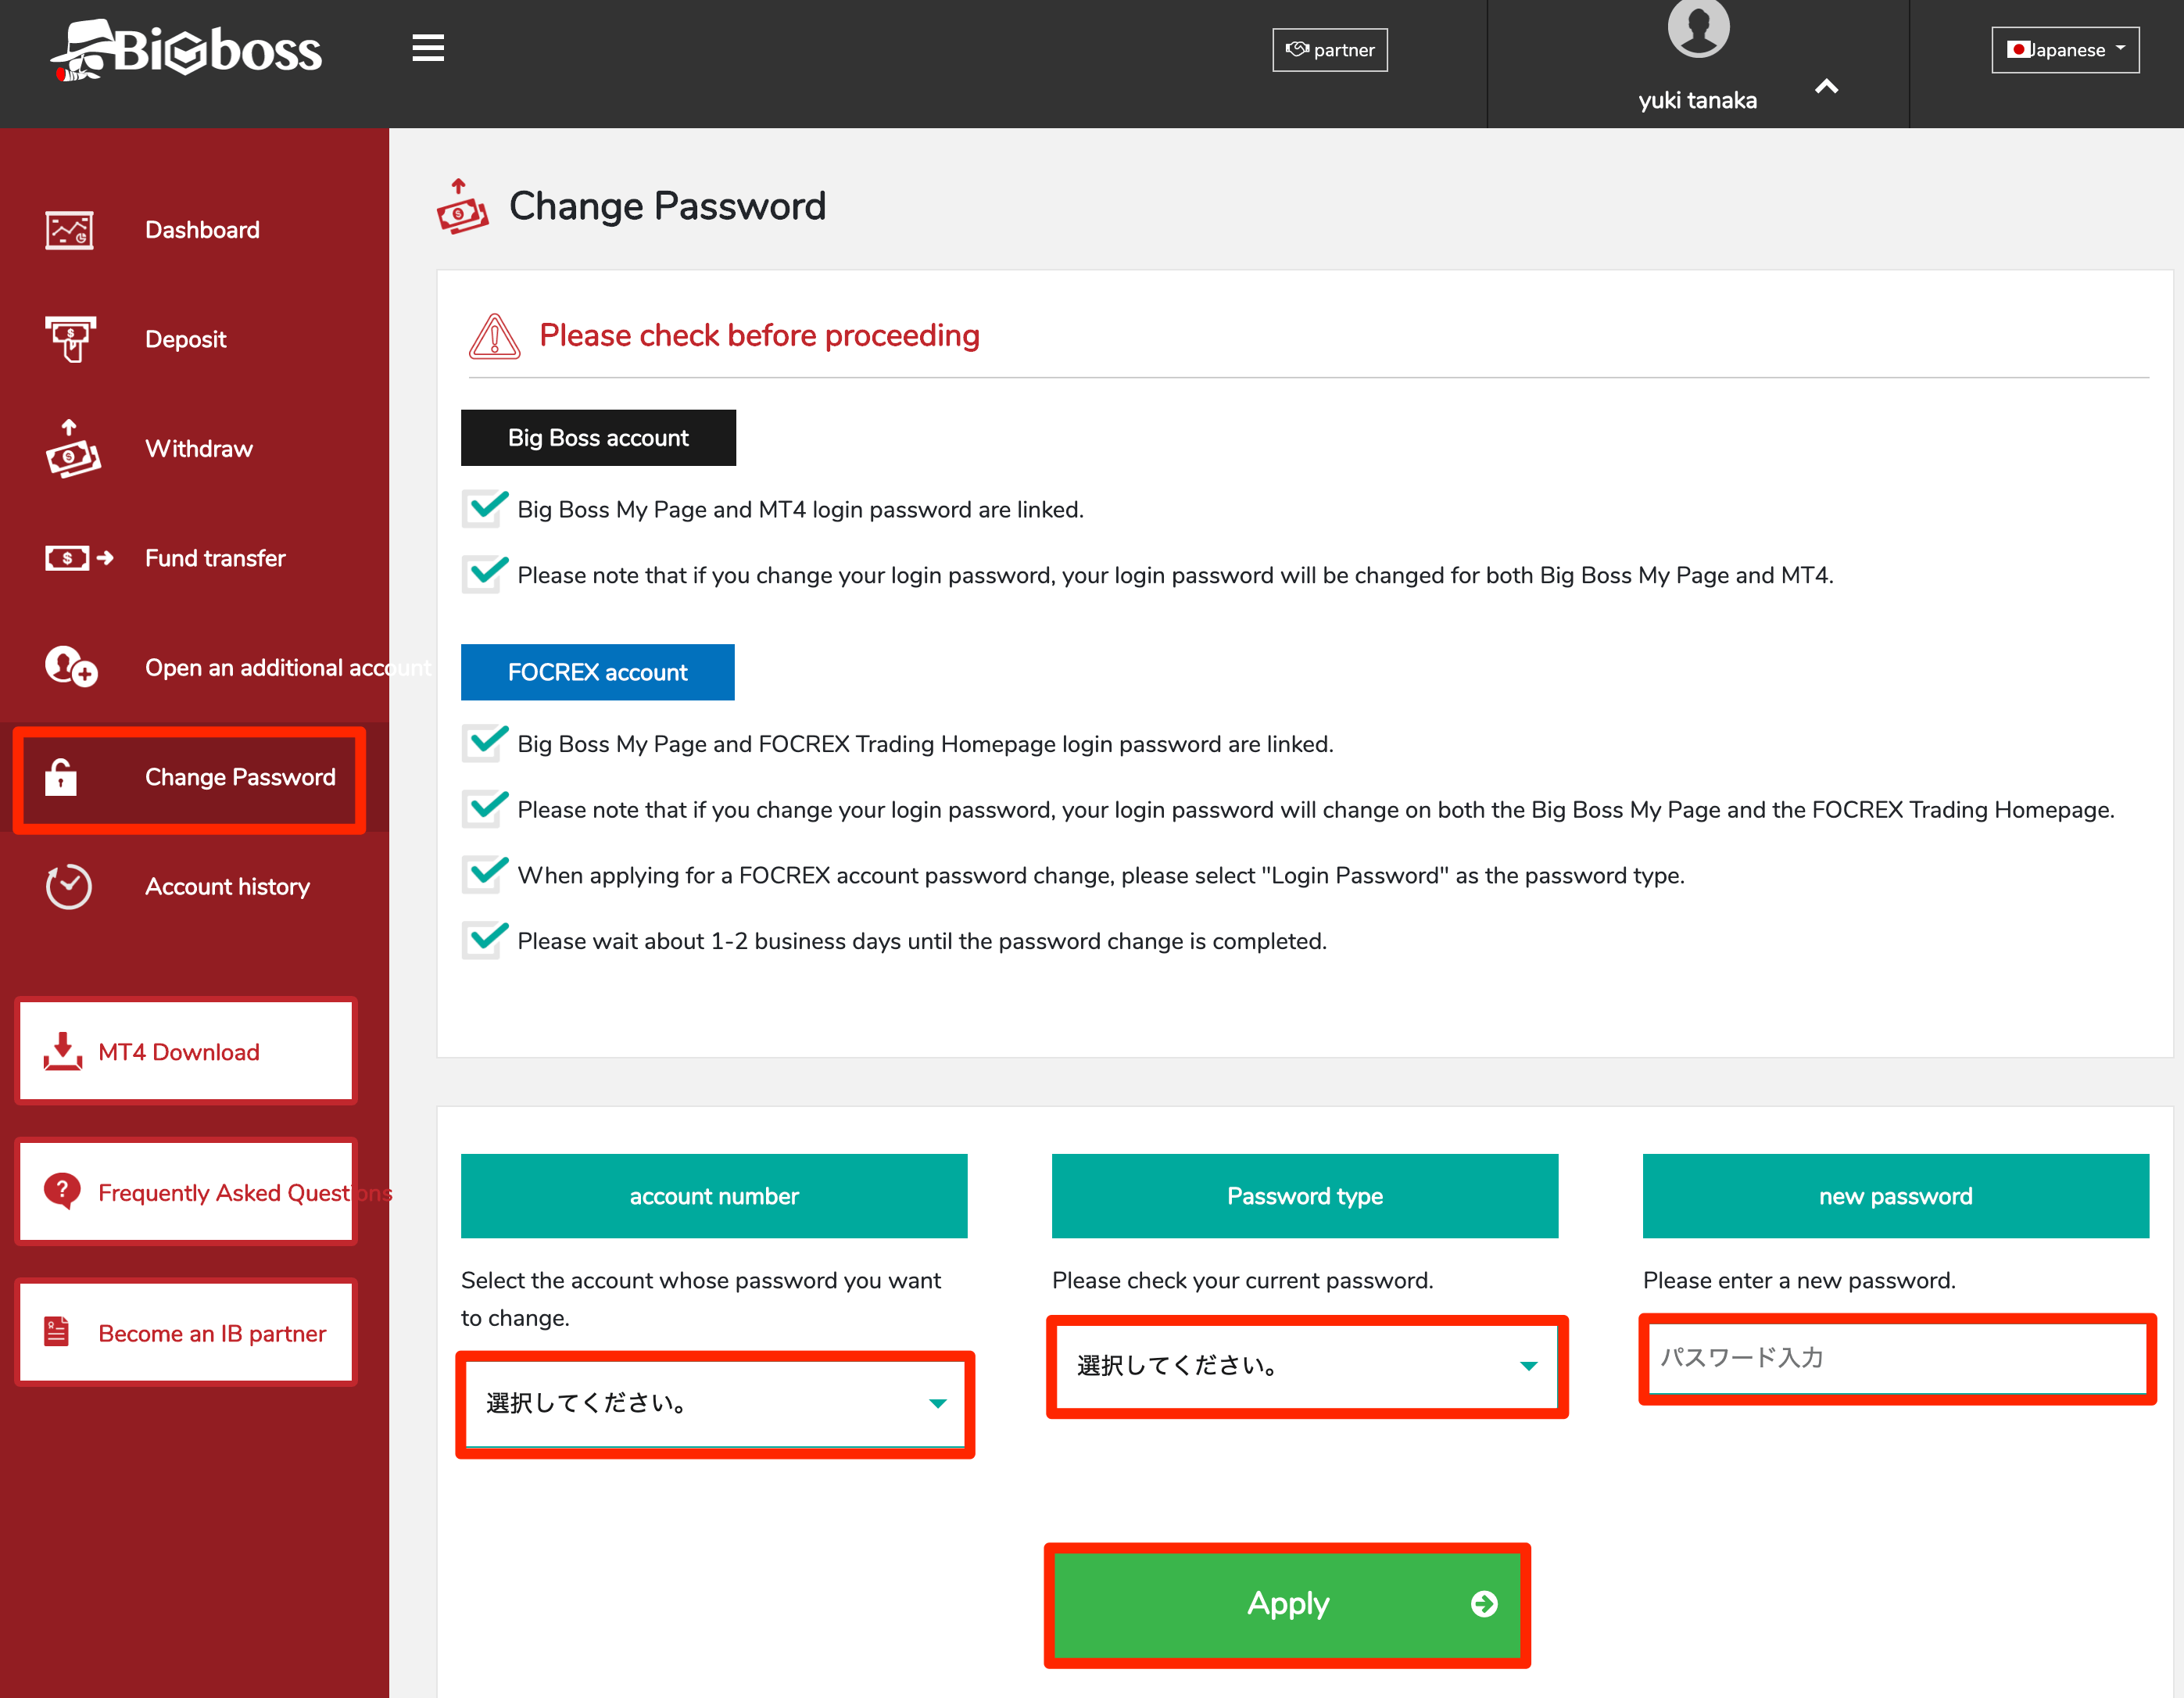Screen dimensions: 2184x1698
Task: Click the Account history clock icon
Action: [69, 886]
